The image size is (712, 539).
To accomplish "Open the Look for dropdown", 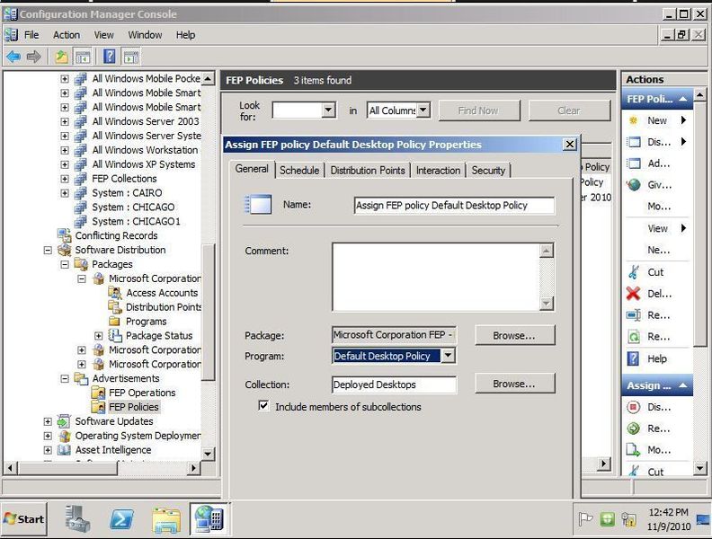I will point(329,110).
